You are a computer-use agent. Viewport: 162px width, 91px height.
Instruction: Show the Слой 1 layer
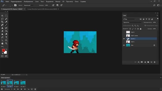click(x=124, y=42)
